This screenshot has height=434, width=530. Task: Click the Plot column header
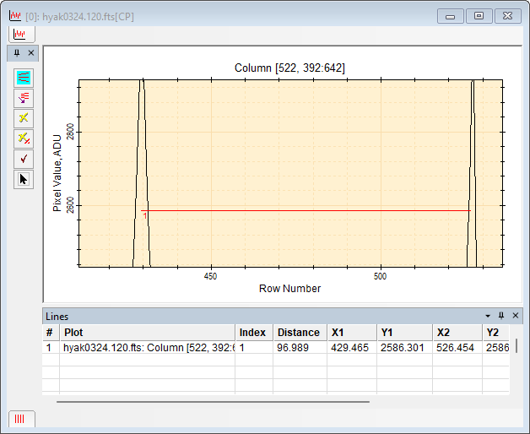(x=147, y=333)
